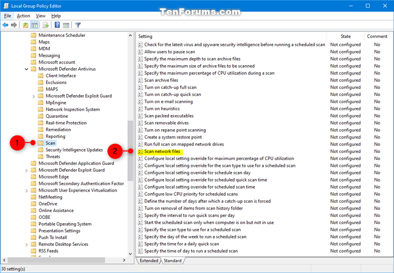The width and height of the screenshot is (394, 273).
Task: Click the Export List toolbar icon
Action: [46, 25]
